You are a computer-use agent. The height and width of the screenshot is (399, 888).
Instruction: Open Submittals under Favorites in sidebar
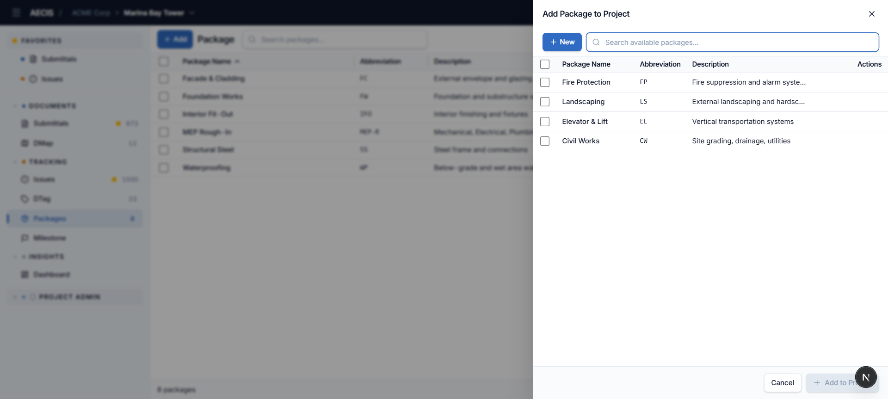[x=59, y=59]
